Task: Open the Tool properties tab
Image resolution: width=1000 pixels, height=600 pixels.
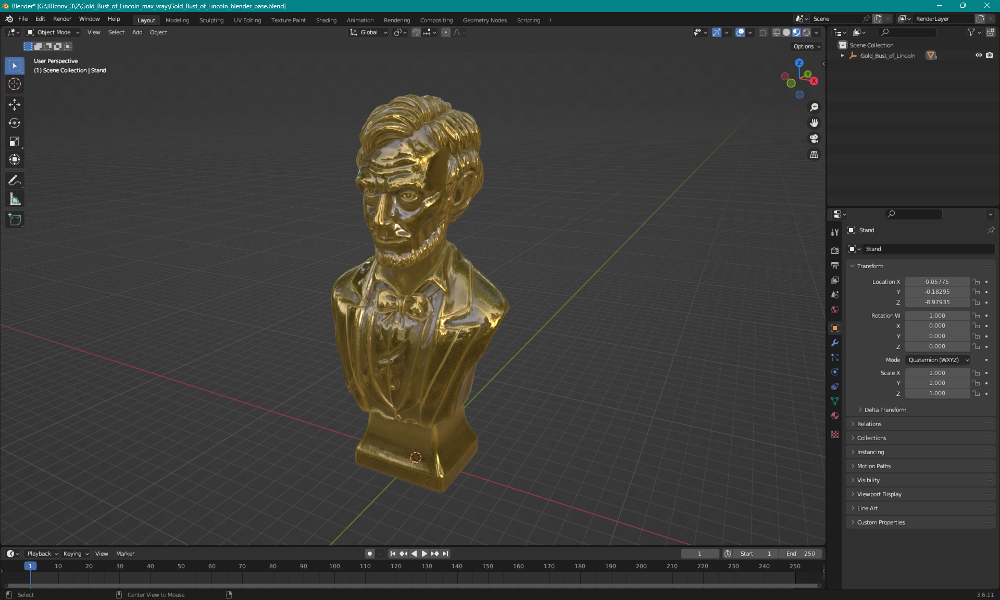Action: tap(835, 232)
